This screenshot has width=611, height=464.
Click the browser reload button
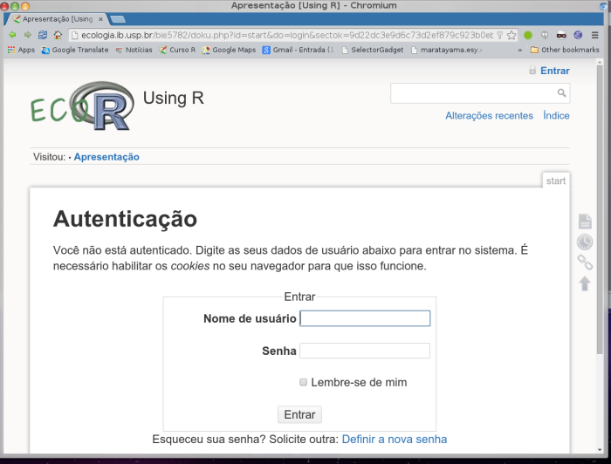(x=42, y=35)
